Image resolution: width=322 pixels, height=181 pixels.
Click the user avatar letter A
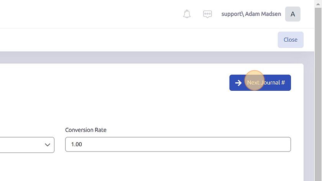pos(292,14)
